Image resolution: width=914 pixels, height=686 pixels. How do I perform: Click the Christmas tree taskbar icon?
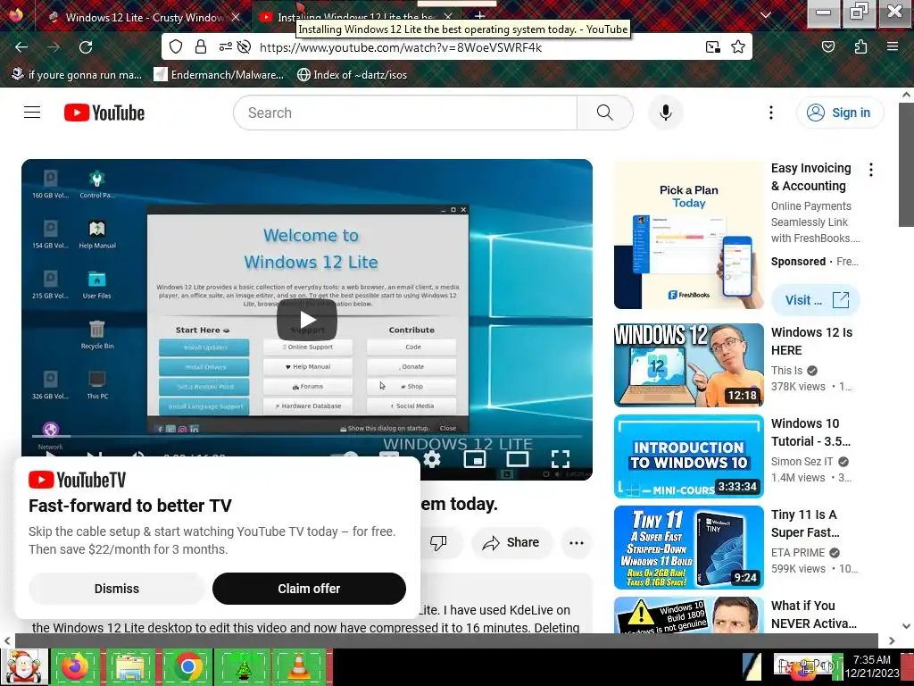click(x=243, y=666)
